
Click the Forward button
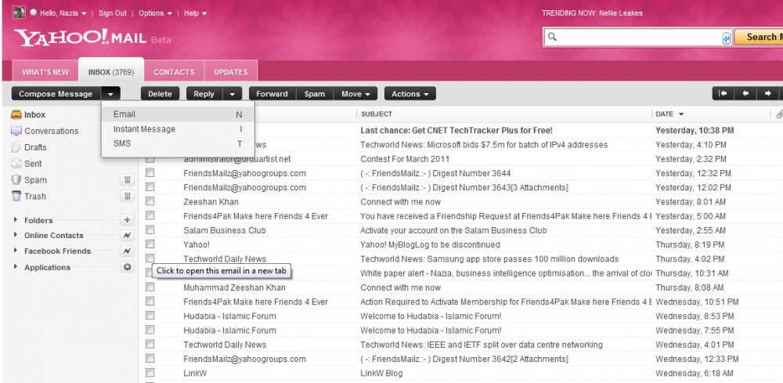click(272, 94)
